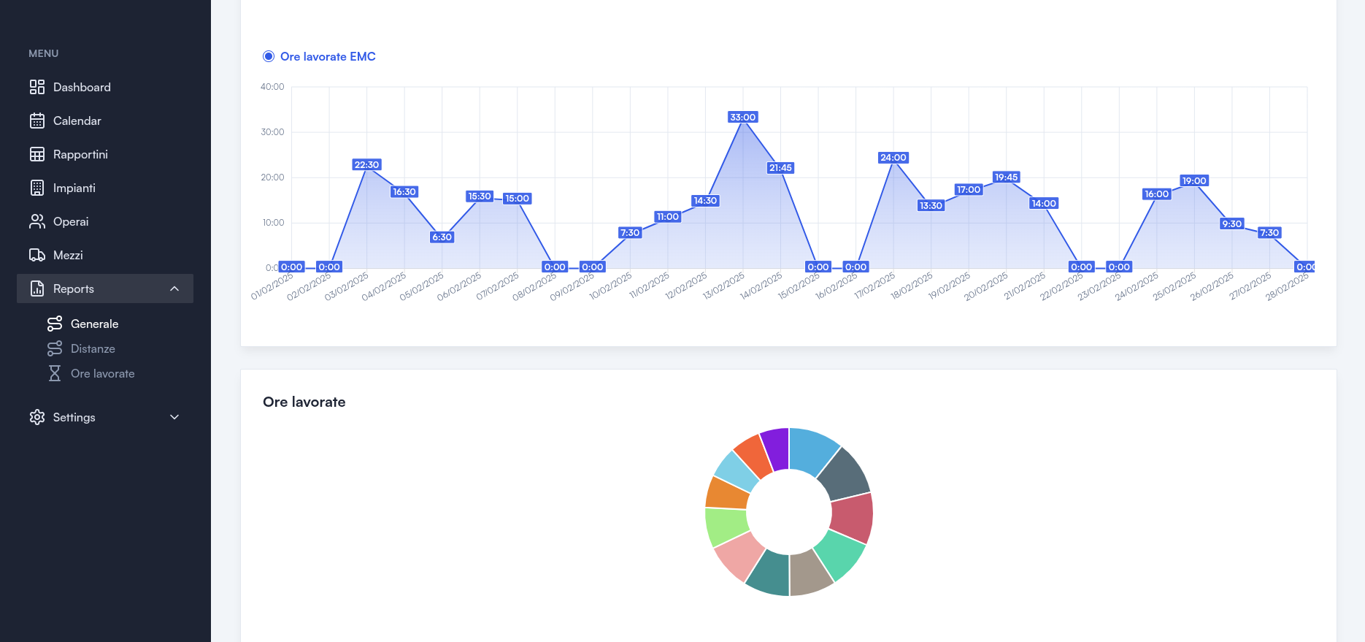Click the Operai users icon
Viewport: 1365px width, 642px height.
37,221
